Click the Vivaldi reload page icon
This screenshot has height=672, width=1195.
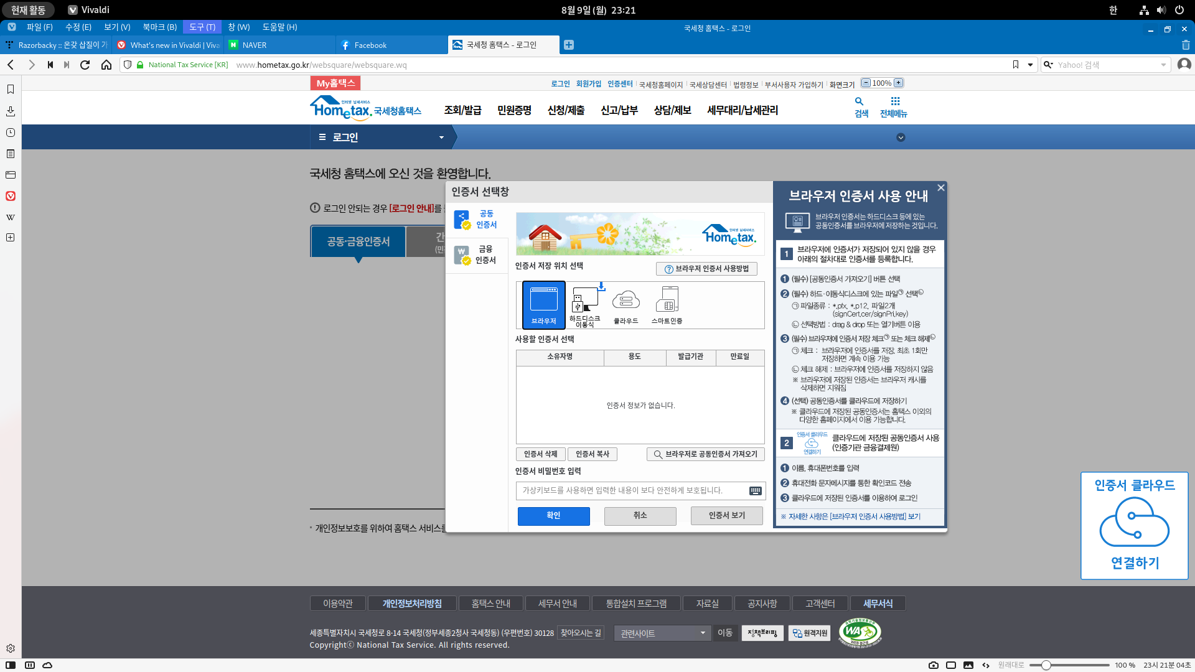tap(85, 65)
